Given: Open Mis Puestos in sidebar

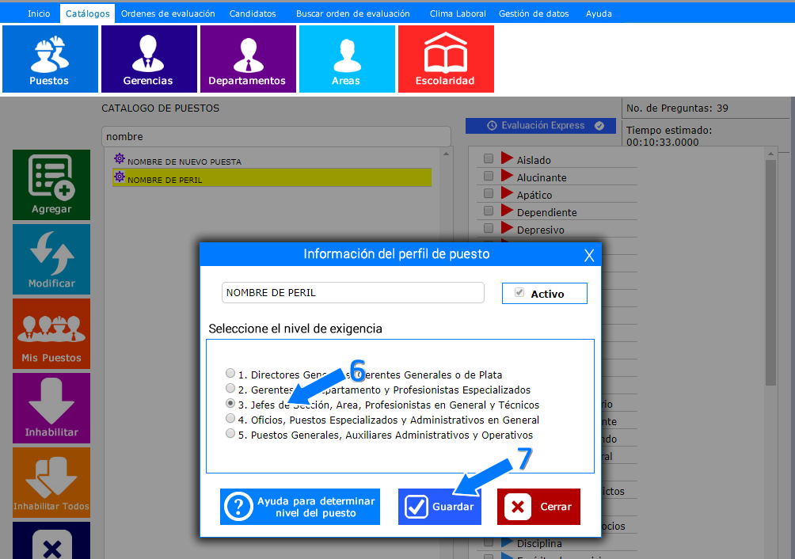Looking at the screenshot, I should [51, 333].
